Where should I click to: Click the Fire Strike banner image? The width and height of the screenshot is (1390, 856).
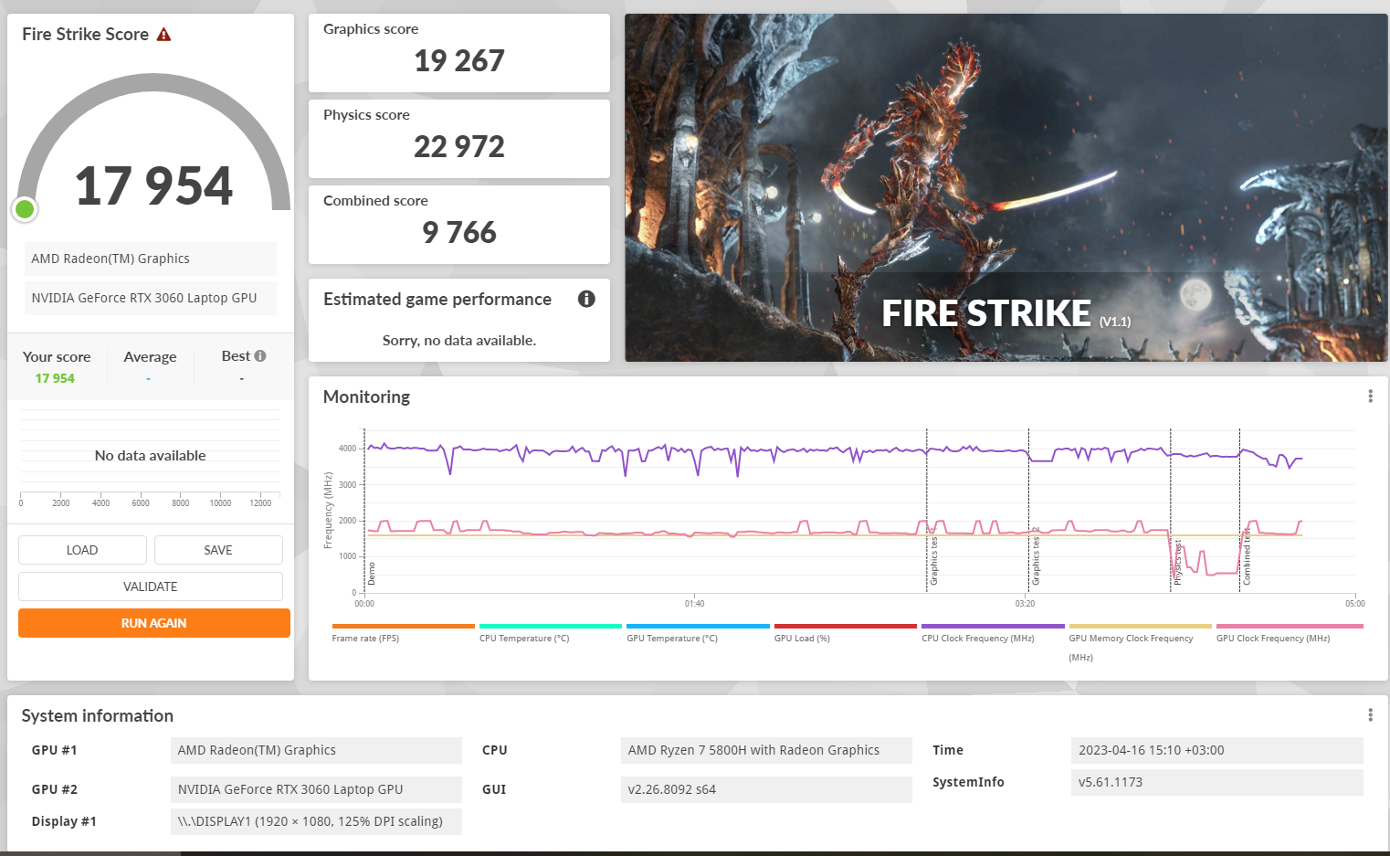[x=1006, y=187]
